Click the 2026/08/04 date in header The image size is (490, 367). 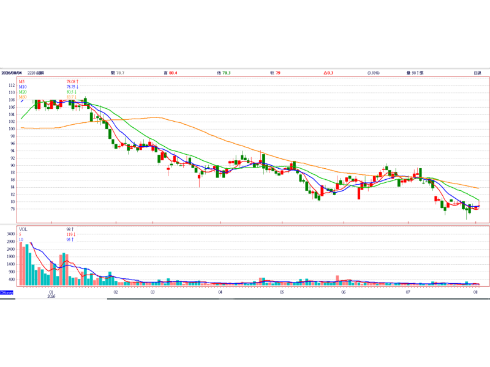tap(12, 73)
